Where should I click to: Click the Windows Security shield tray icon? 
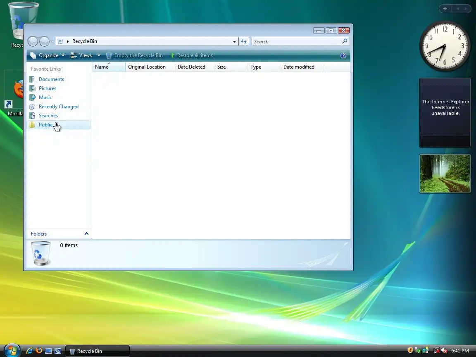click(x=410, y=350)
